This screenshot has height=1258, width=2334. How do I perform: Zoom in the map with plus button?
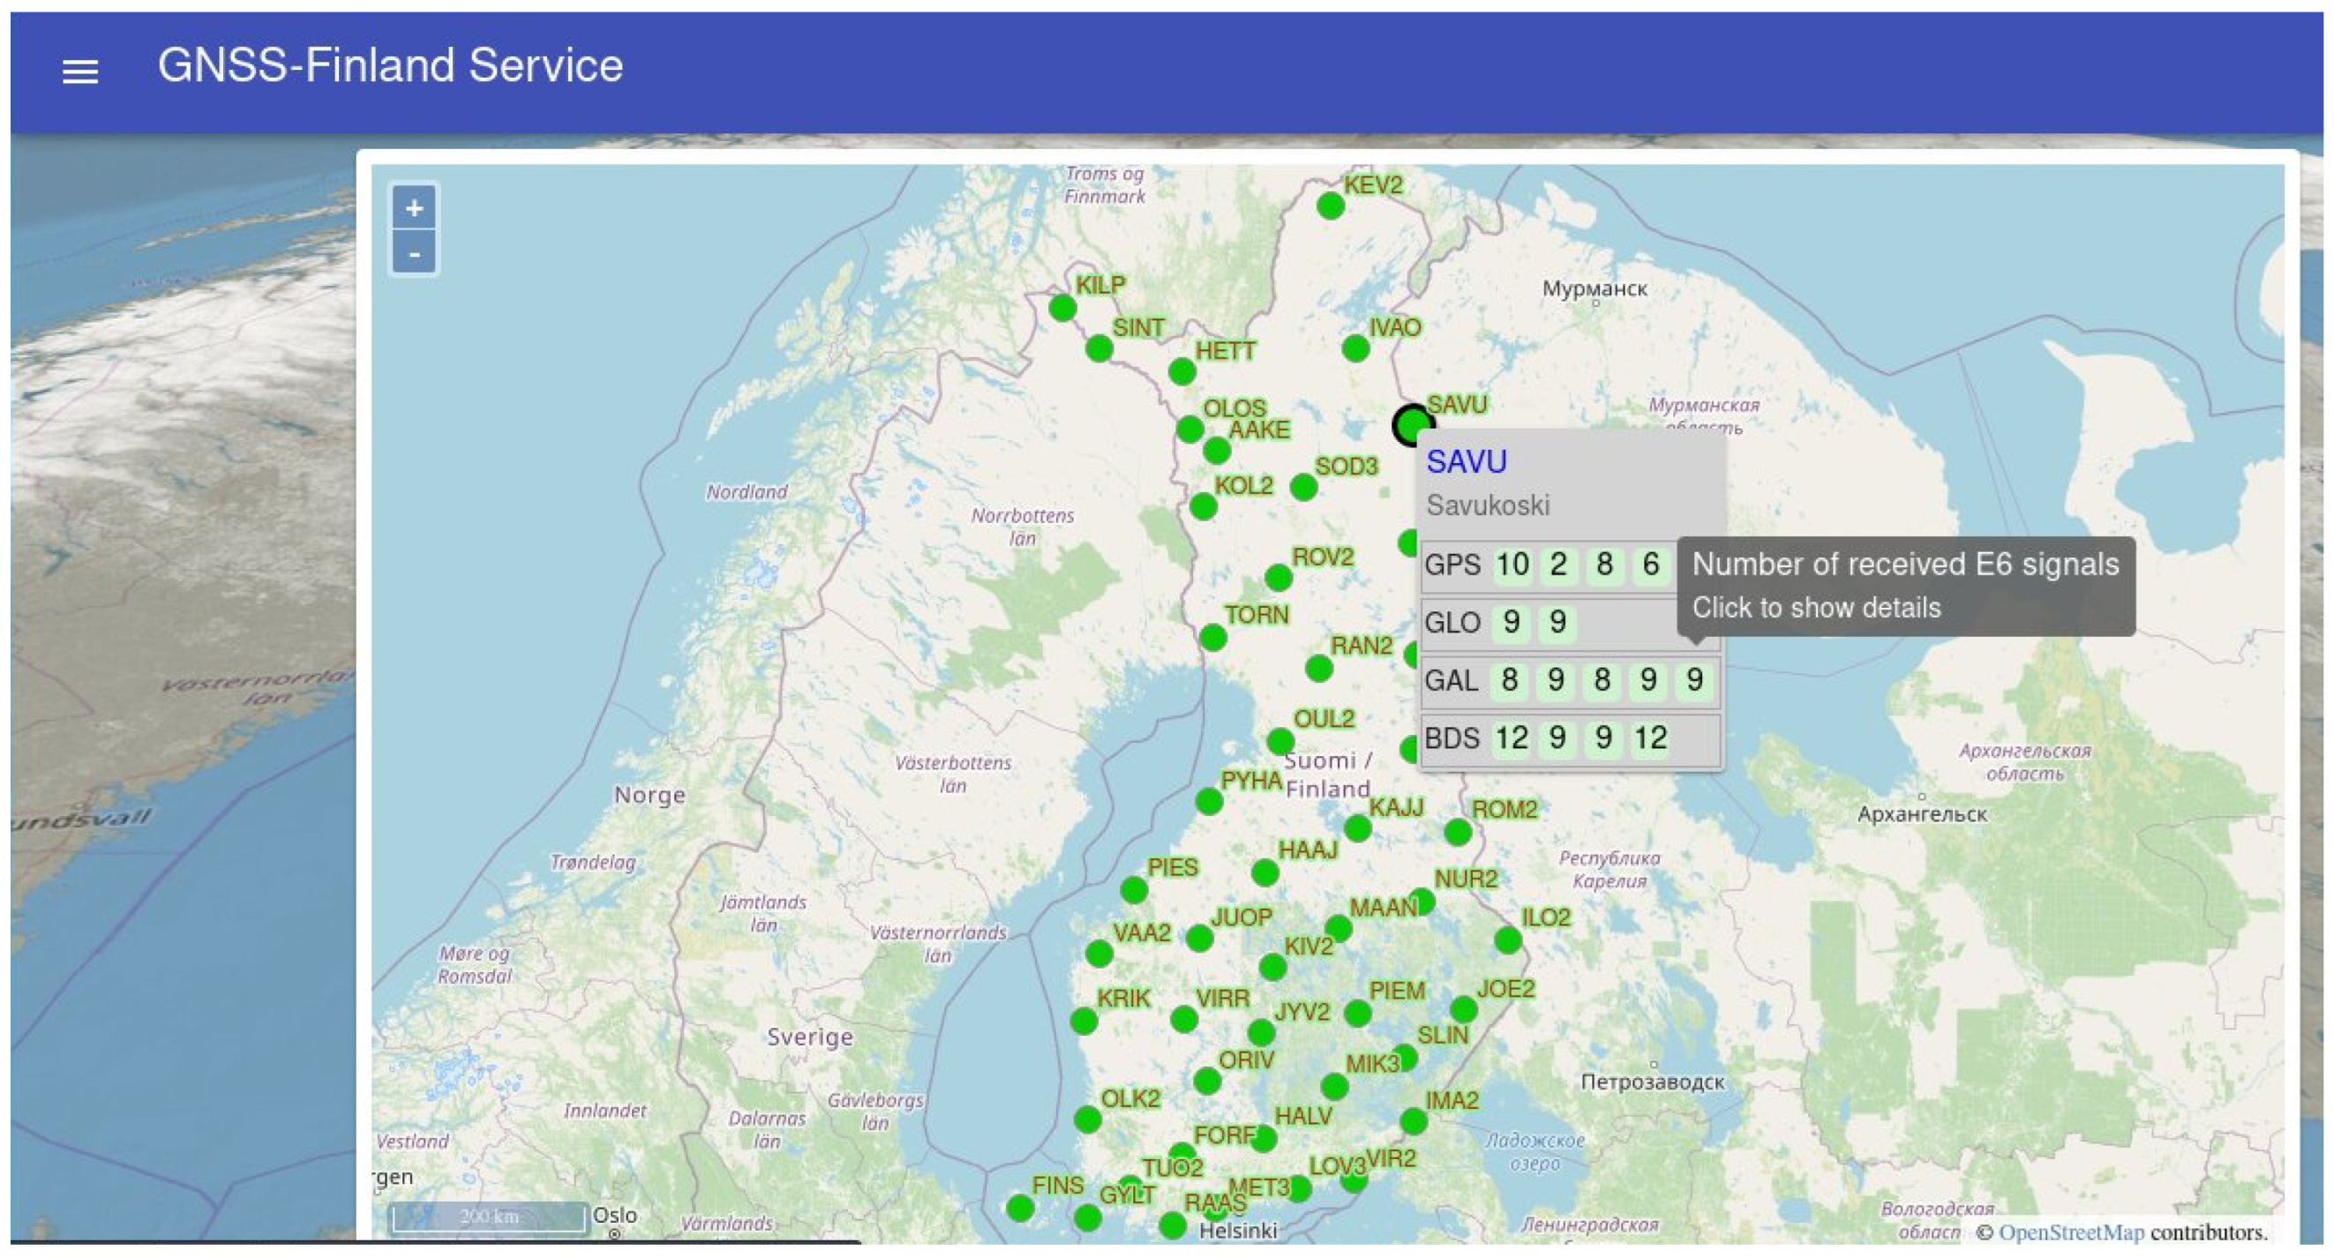pyautogui.click(x=414, y=208)
